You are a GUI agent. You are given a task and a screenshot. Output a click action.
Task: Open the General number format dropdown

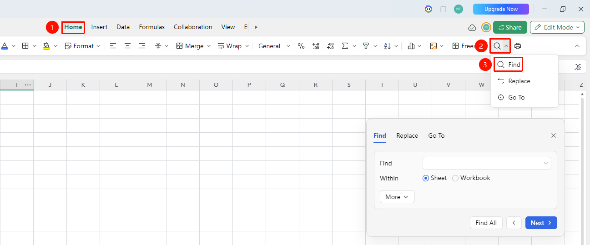(x=274, y=46)
